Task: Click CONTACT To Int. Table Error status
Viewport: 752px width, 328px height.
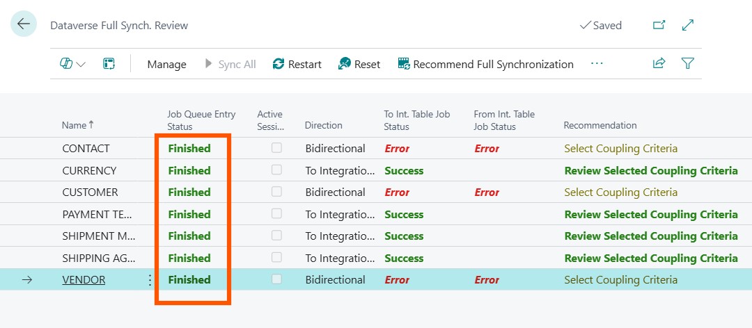Action: (x=397, y=149)
